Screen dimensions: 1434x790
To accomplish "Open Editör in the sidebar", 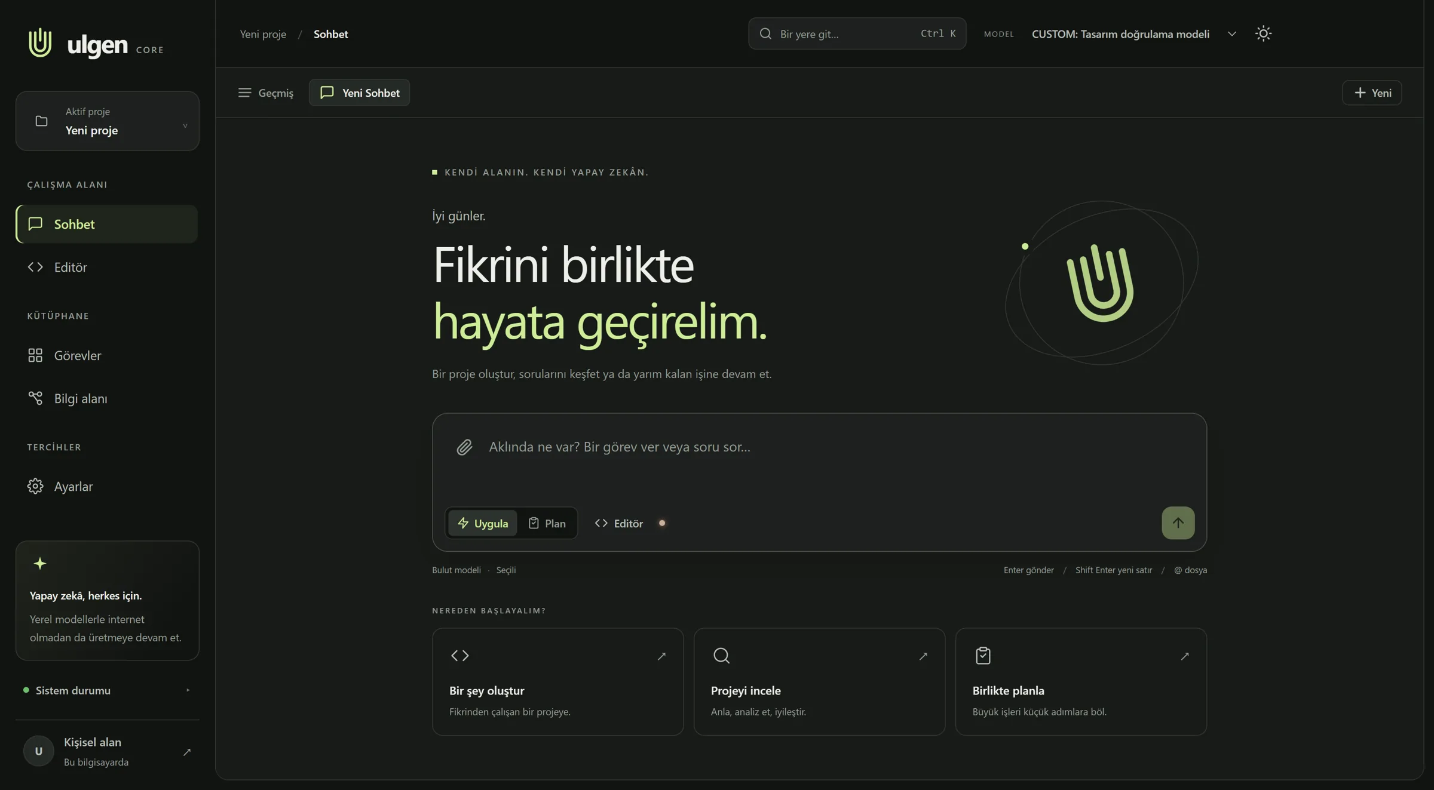I will pyautogui.click(x=107, y=267).
